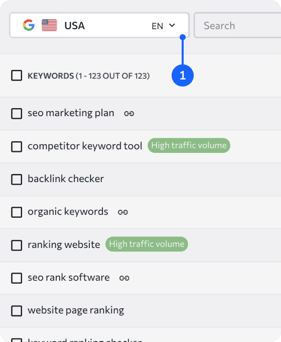Click link icon beside organic keywords

123,212
